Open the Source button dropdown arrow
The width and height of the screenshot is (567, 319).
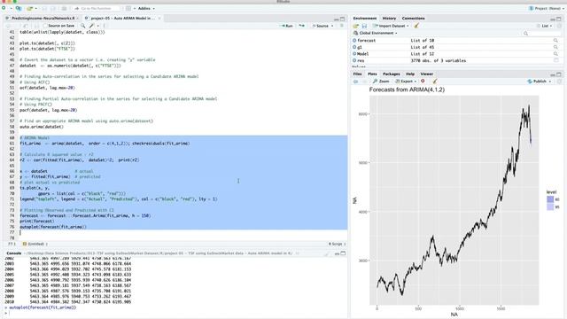(332, 26)
